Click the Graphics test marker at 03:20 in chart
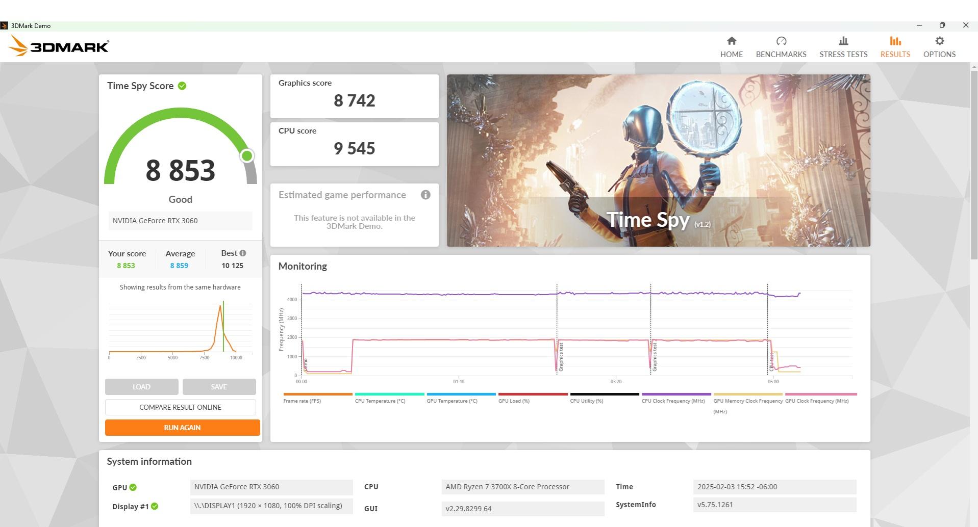The height and width of the screenshot is (527, 978). pos(655,356)
